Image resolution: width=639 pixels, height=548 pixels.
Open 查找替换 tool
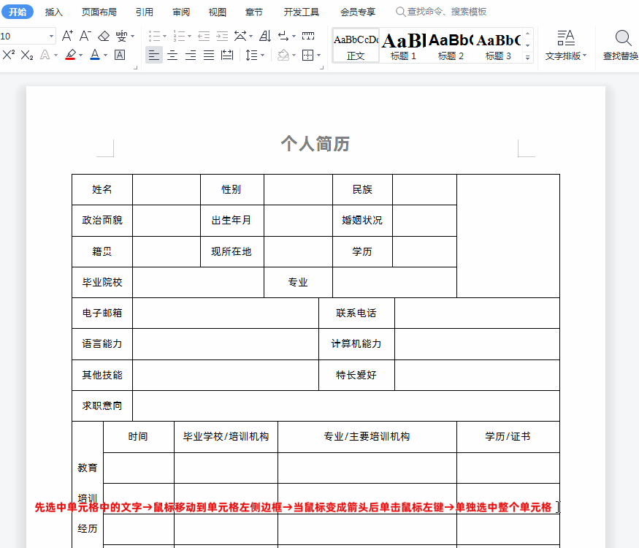click(x=620, y=45)
